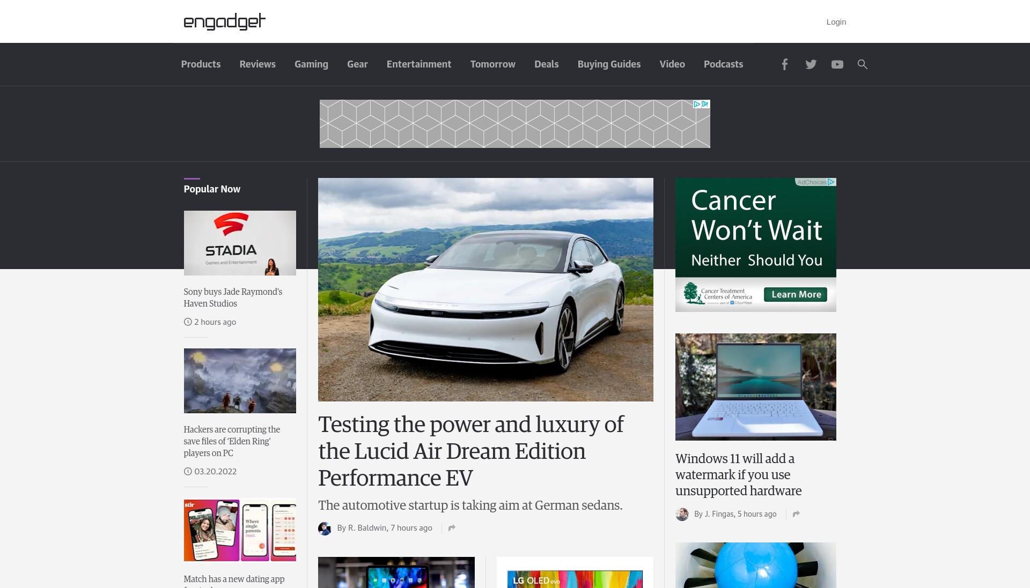Open Buying Guides

[609, 64]
